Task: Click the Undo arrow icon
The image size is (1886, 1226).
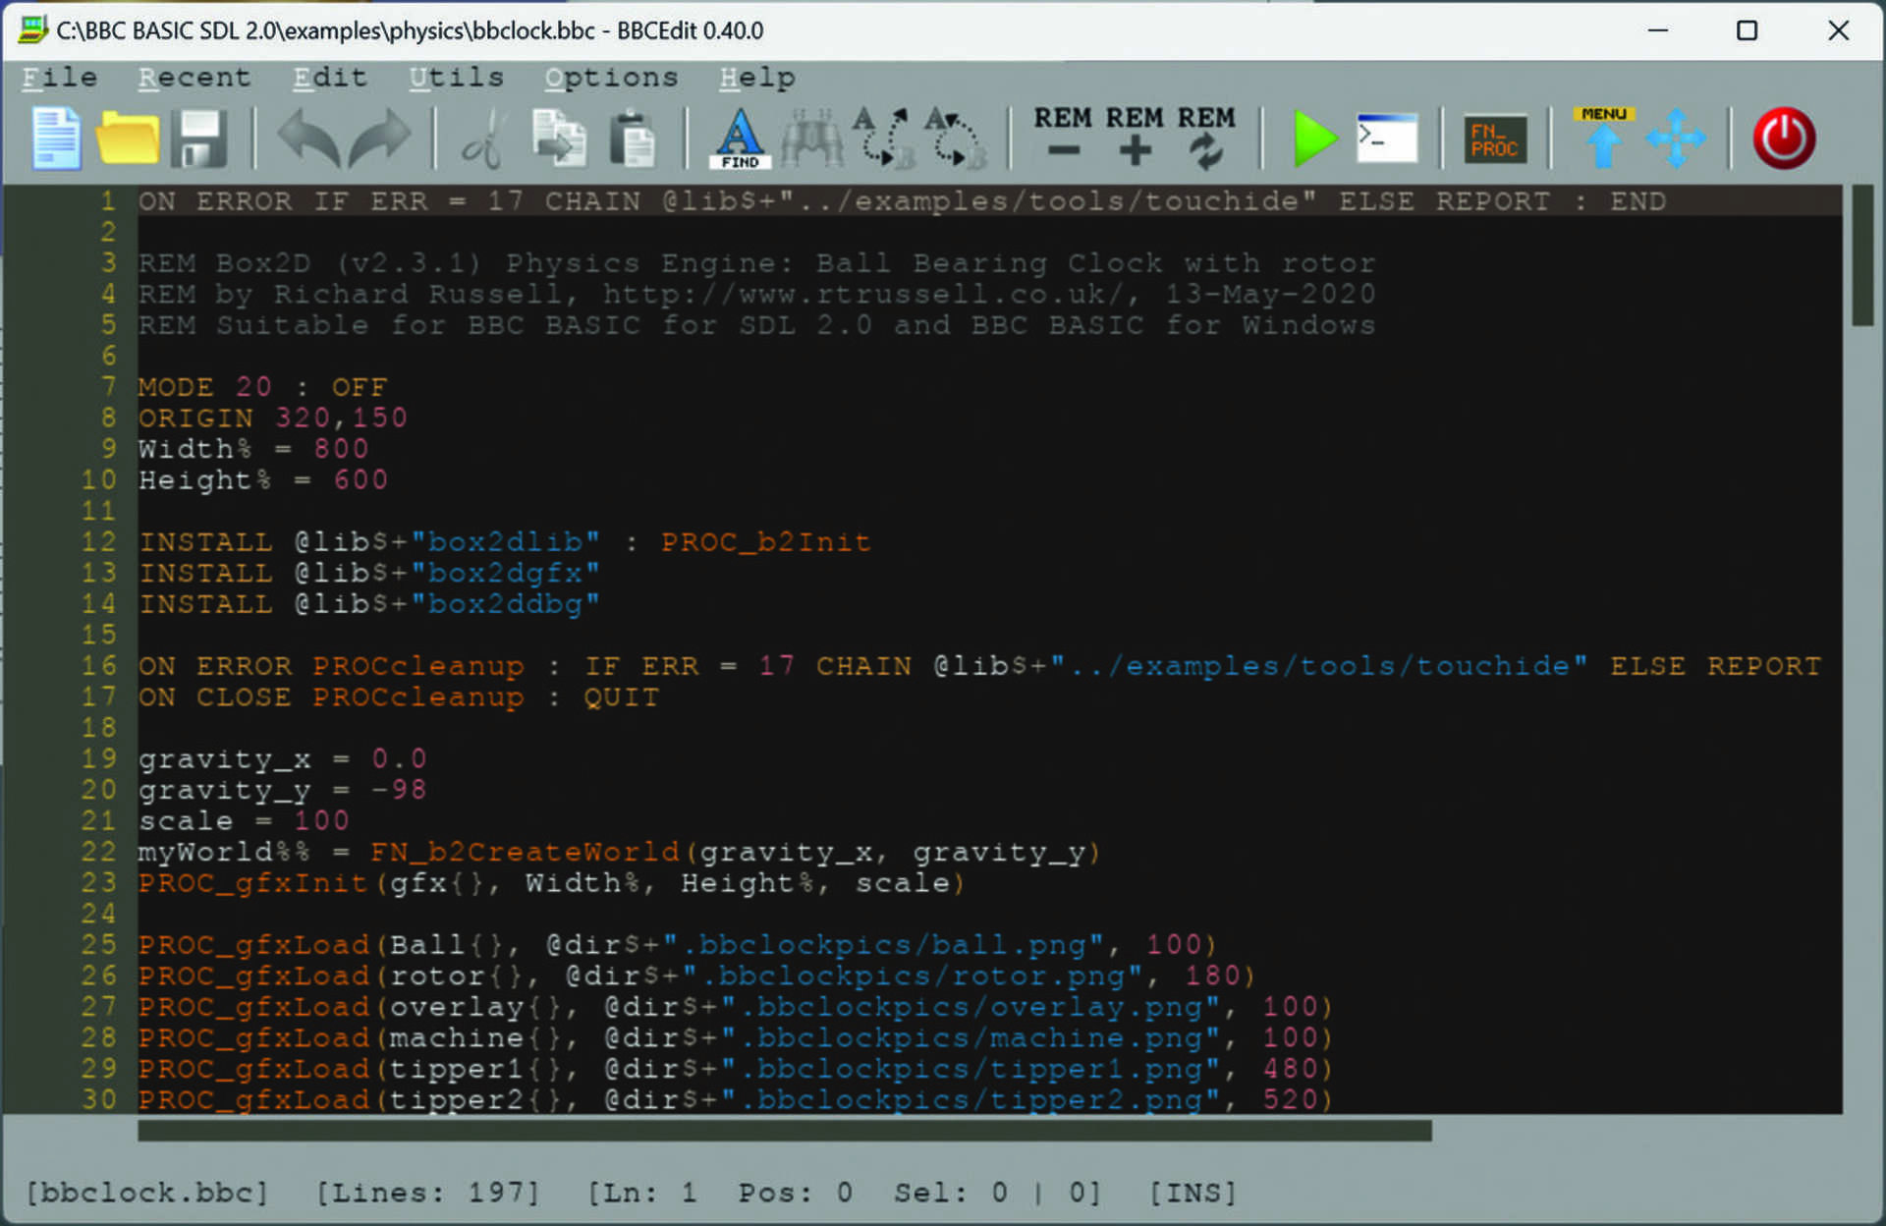Action: point(307,139)
